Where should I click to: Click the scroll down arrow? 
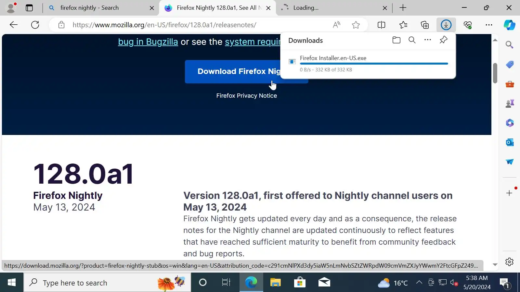tap(495, 265)
